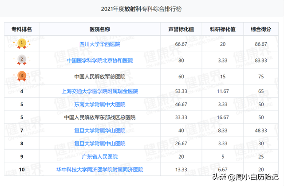Click the 科研标化值 column header

pyautogui.click(x=223, y=29)
